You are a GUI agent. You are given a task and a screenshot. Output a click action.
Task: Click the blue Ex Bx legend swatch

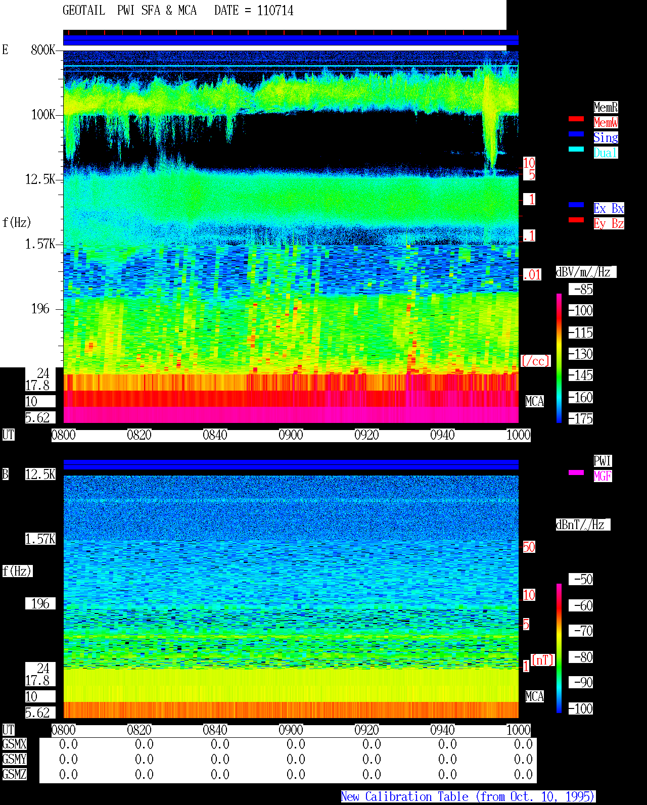click(x=576, y=205)
